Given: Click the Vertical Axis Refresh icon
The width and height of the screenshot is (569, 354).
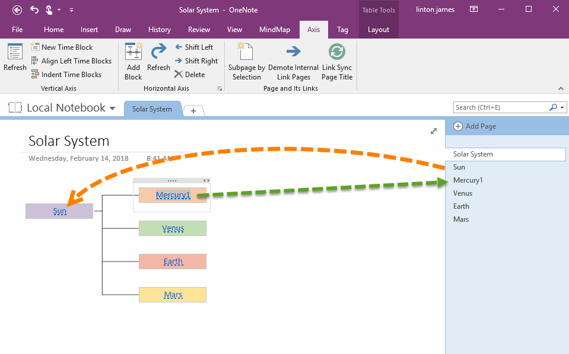Looking at the screenshot, I should click(15, 53).
